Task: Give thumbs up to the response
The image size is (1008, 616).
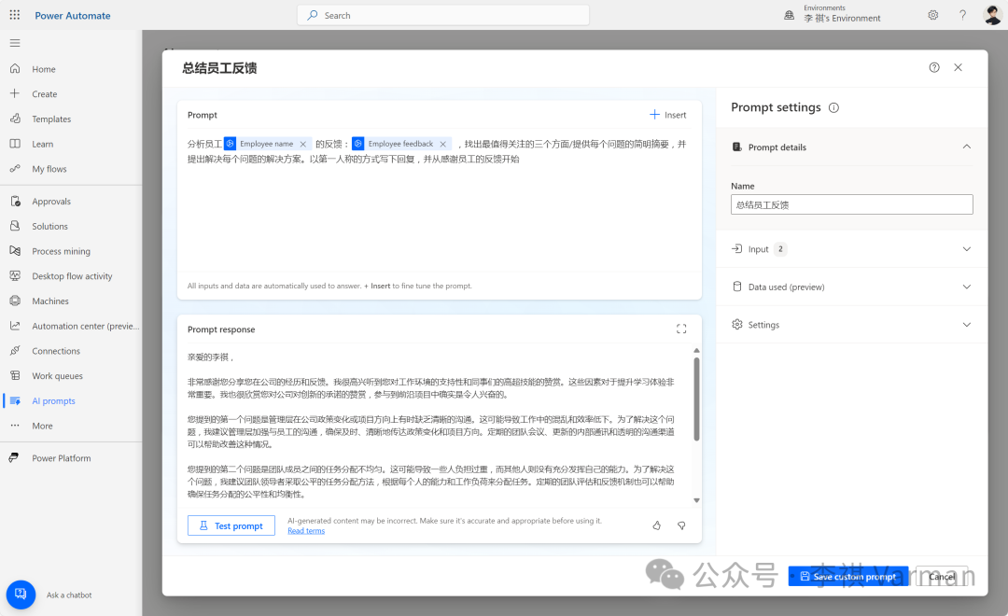Action: point(656,525)
